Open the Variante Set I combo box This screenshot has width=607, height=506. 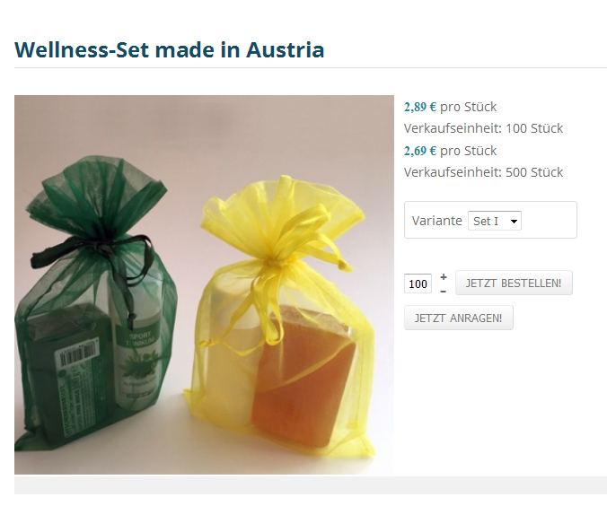495,221
